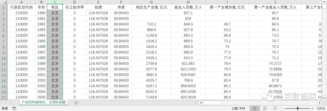Select column E header

(x=98, y=2)
